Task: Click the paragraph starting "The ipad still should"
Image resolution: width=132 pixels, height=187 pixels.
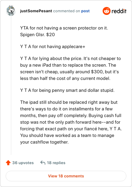Action: click(x=71, y=122)
